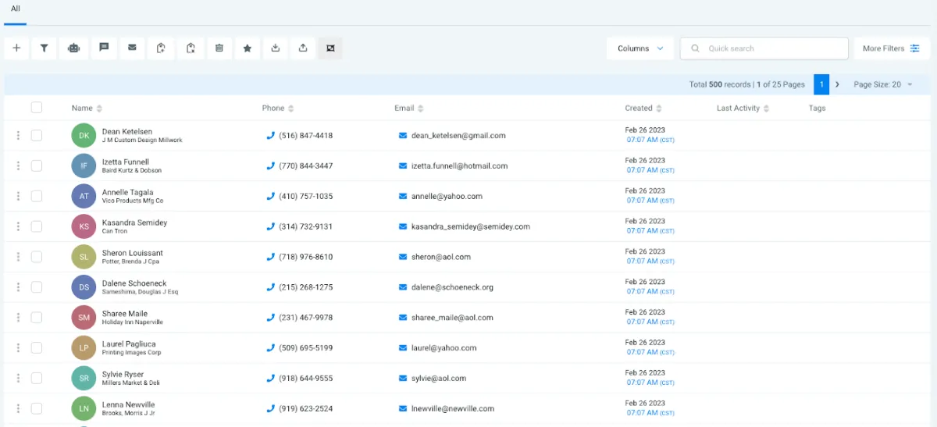The image size is (937, 427).
Task: Open the funnel filter icon
Action: [x=45, y=48]
